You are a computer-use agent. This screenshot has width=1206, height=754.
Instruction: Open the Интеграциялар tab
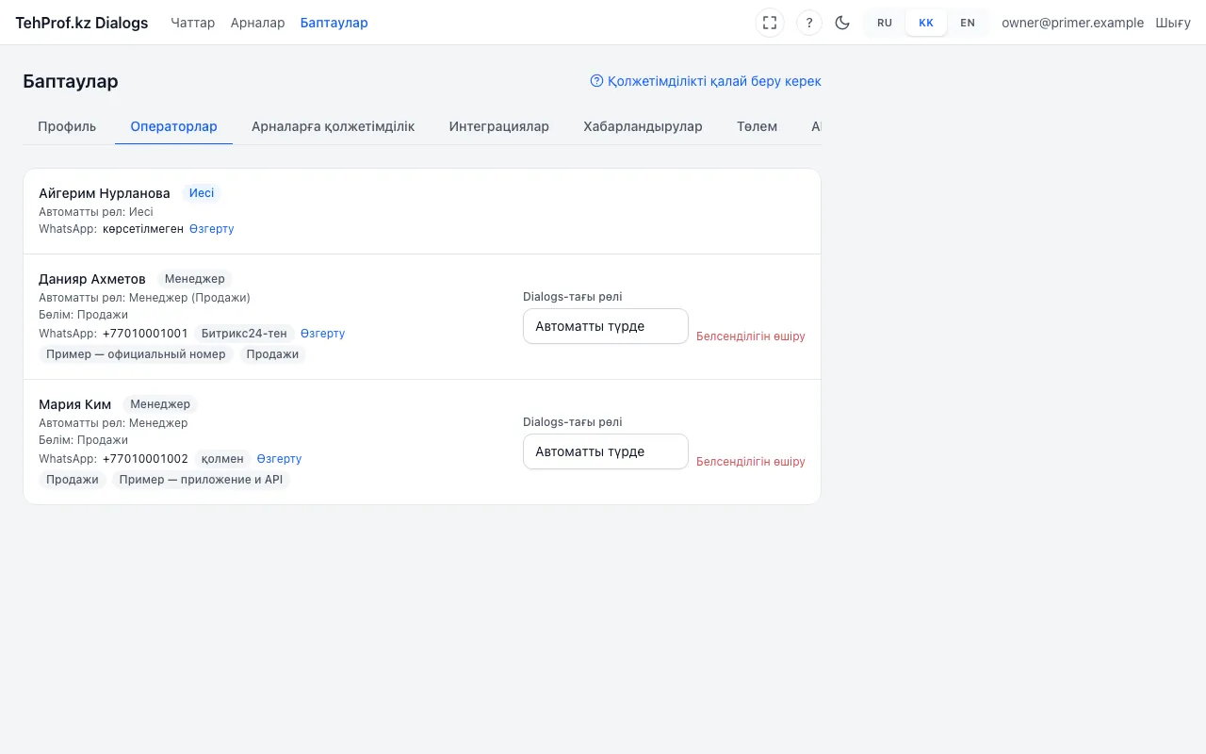499,126
